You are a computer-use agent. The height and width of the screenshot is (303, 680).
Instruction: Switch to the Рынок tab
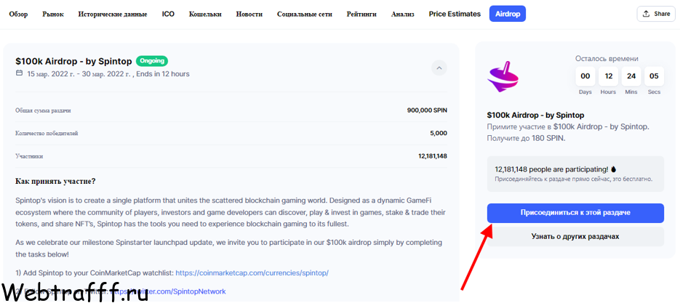pos(53,14)
